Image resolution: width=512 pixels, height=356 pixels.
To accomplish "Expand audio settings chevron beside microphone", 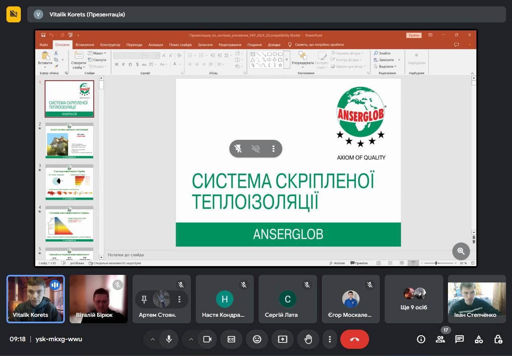I will point(152,339).
